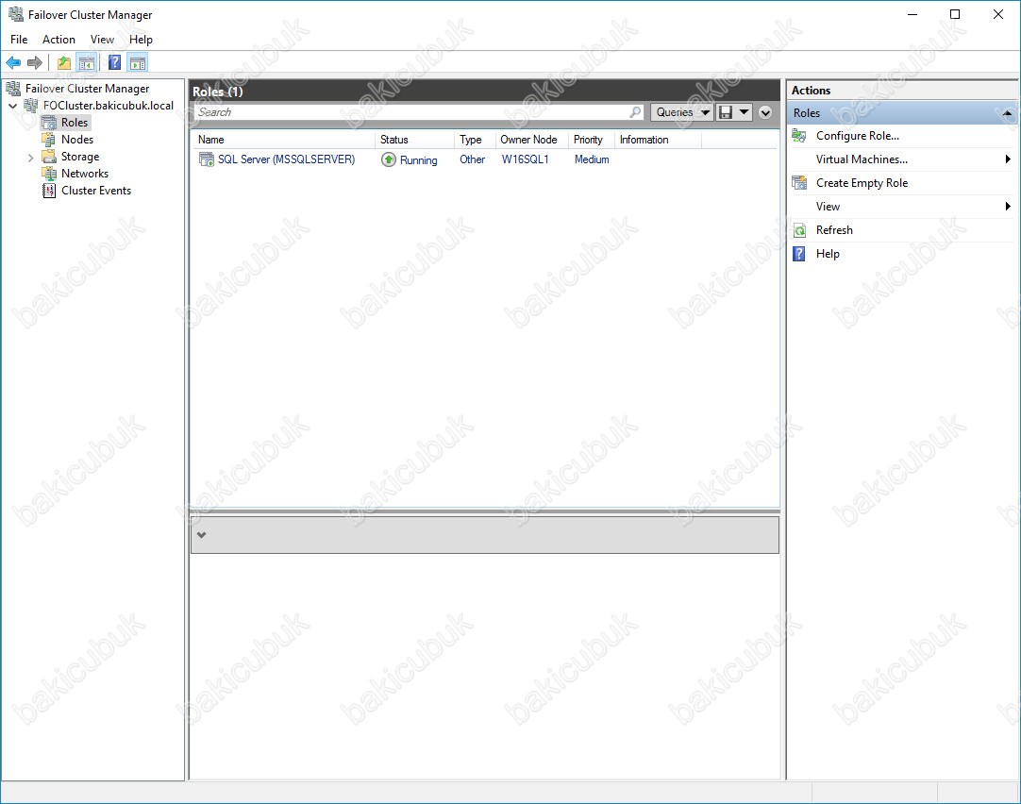Select Networks label in the tree

point(85,174)
